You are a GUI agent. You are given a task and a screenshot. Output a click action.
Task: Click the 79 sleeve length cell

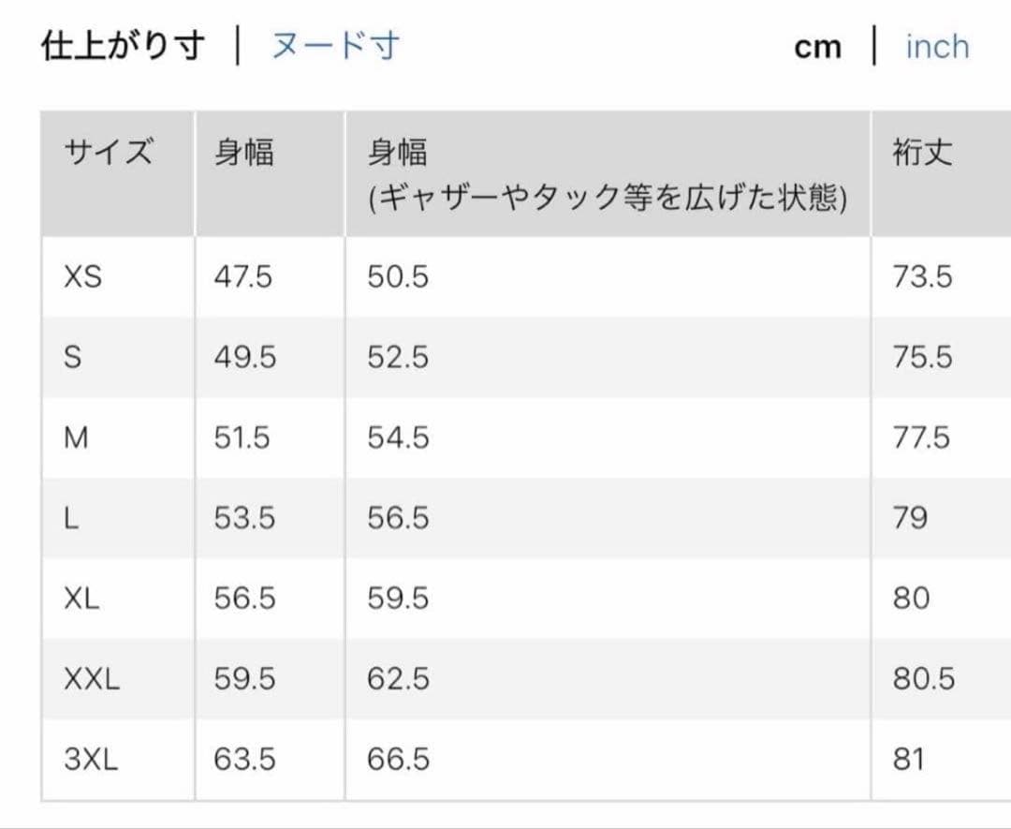(910, 517)
